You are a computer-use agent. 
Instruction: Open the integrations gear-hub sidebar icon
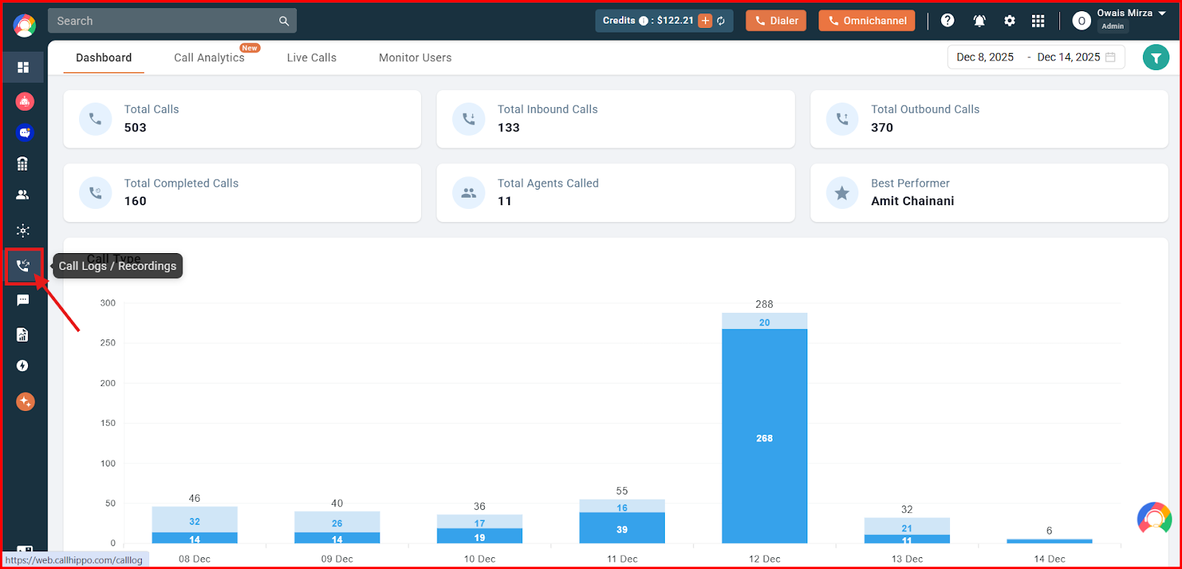point(23,230)
